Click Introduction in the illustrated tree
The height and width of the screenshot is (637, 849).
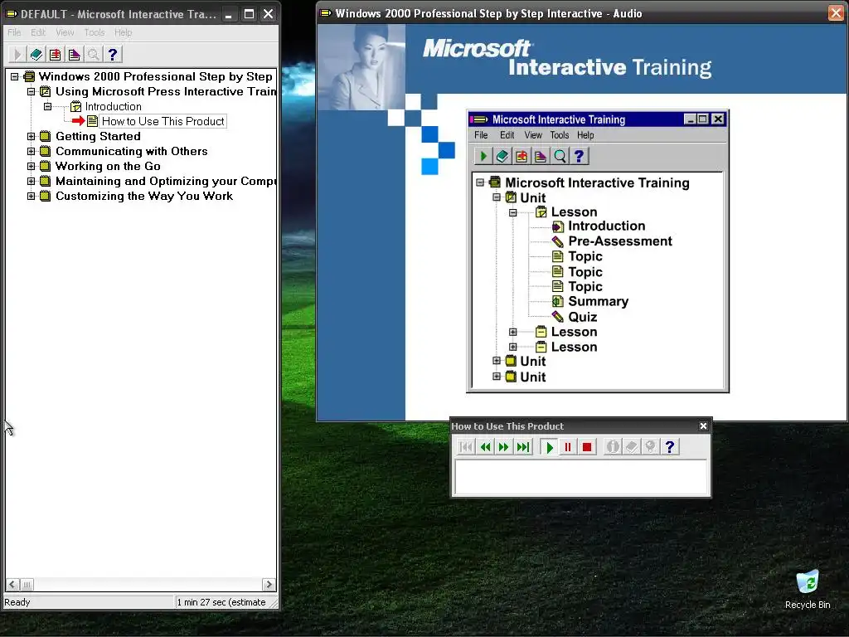(606, 226)
